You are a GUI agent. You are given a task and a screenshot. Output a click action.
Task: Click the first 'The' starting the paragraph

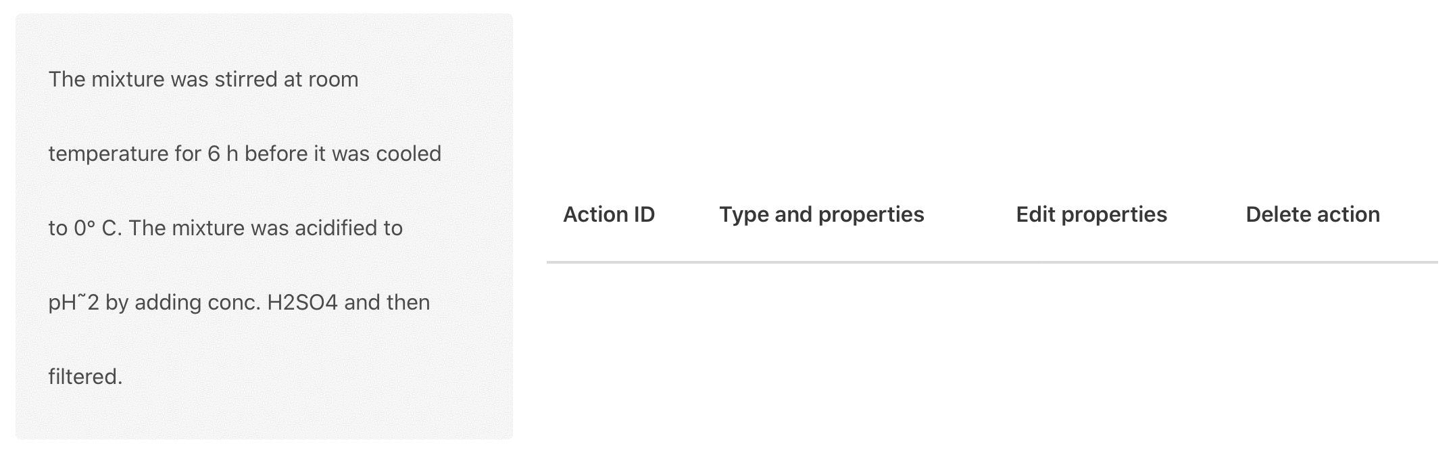tap(68, 79)
